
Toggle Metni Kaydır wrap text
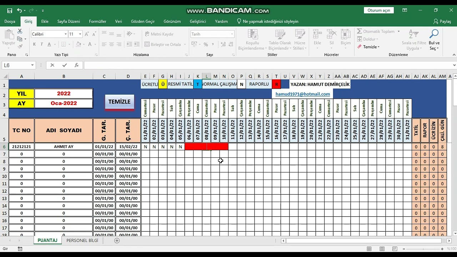(x=159, y=34)
